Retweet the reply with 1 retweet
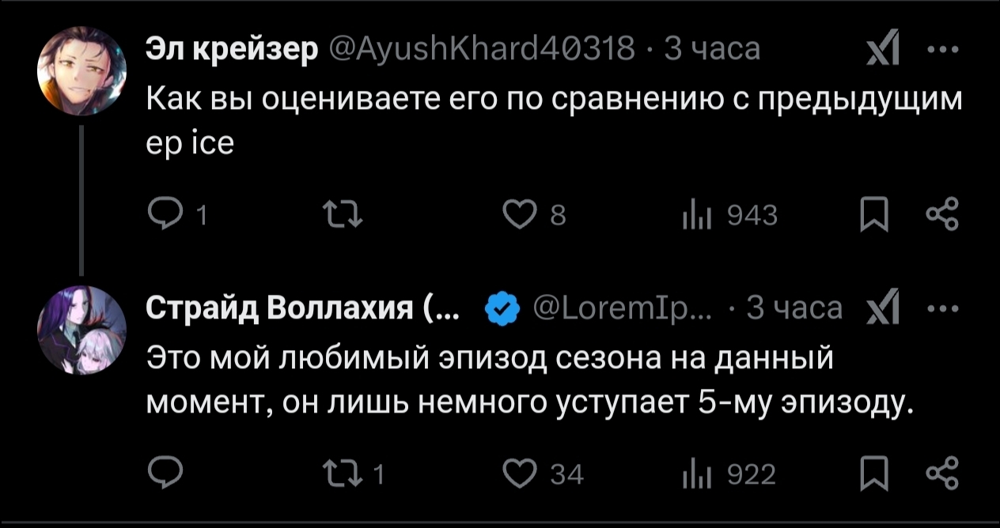Viewport: 1000px width, 528px height. [x=341, y=473]
